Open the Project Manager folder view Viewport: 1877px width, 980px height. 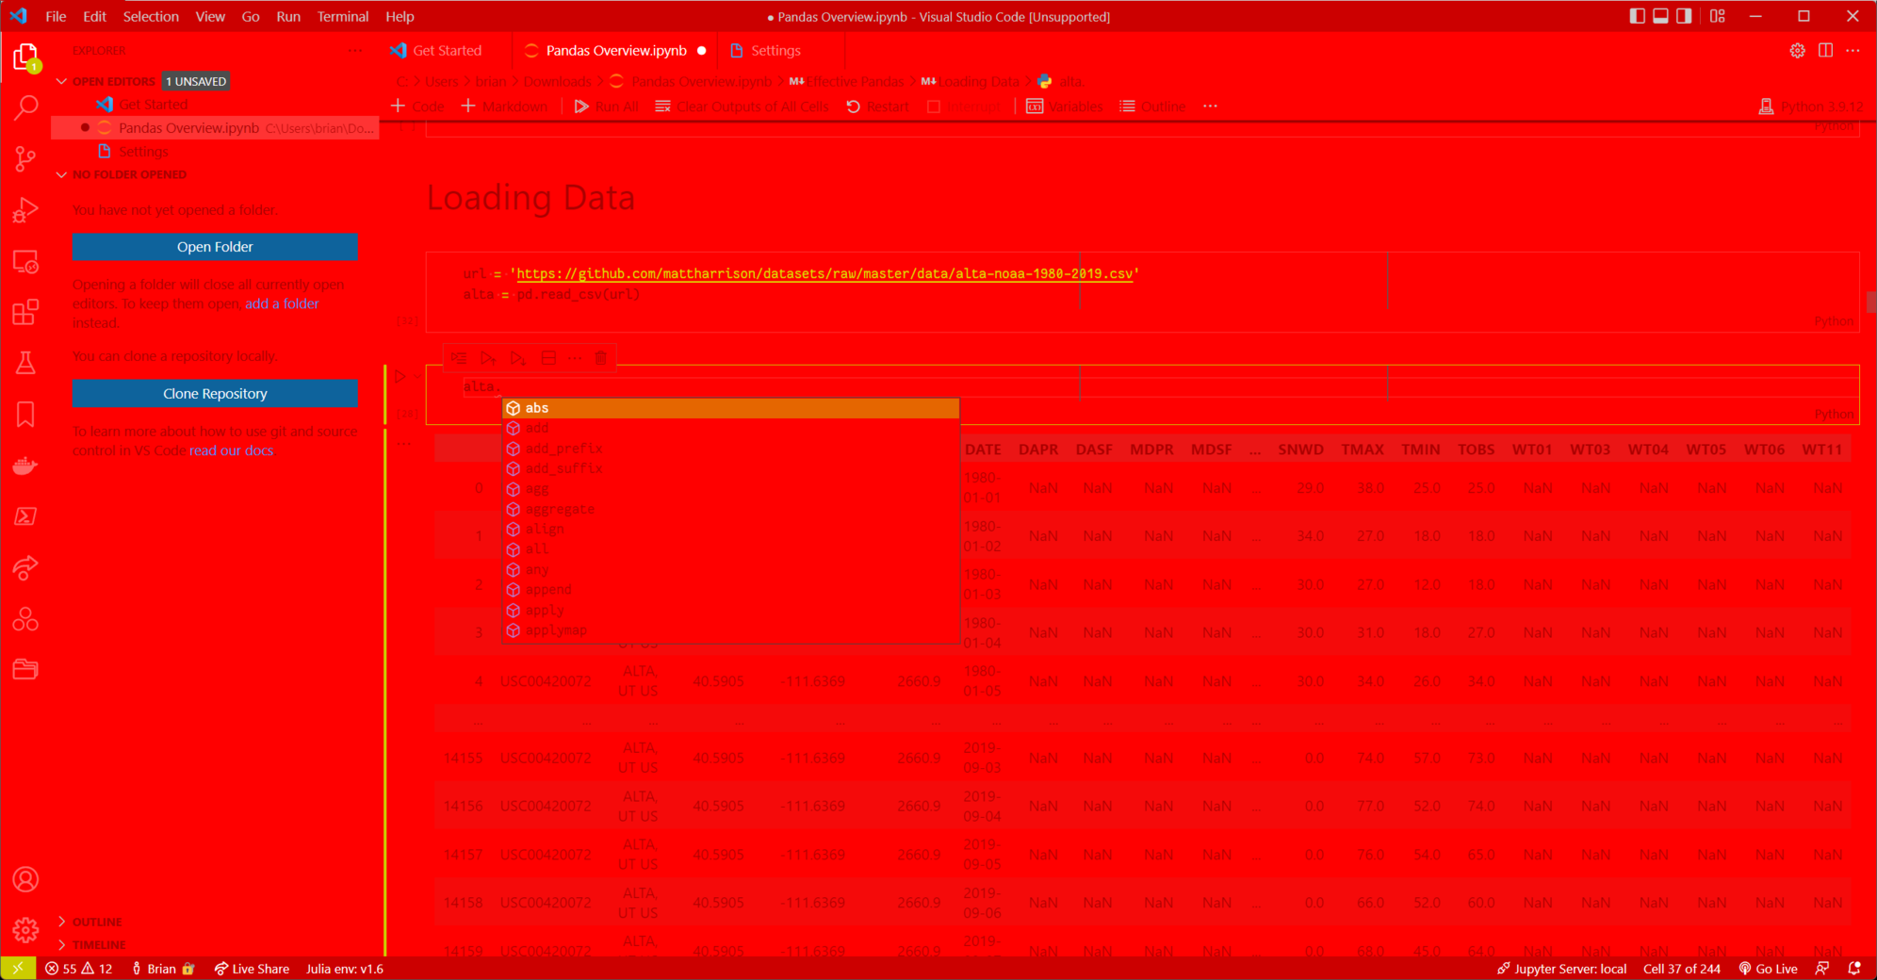tap(25, 669)
